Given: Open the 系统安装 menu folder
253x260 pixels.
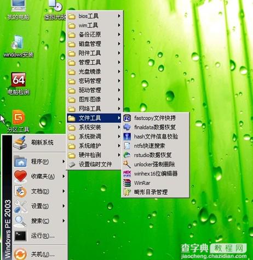Looking at the screenshot, I should tap(94, 127).
